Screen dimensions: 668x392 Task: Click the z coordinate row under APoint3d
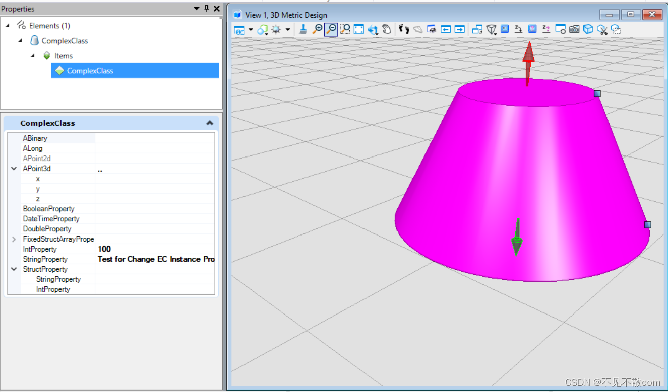pos(117,199)
